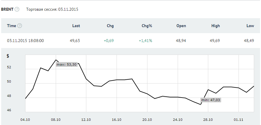261x125 pixels.
Task: Click the 16.10 date on chart axis
Action: (x=117, y=119)
